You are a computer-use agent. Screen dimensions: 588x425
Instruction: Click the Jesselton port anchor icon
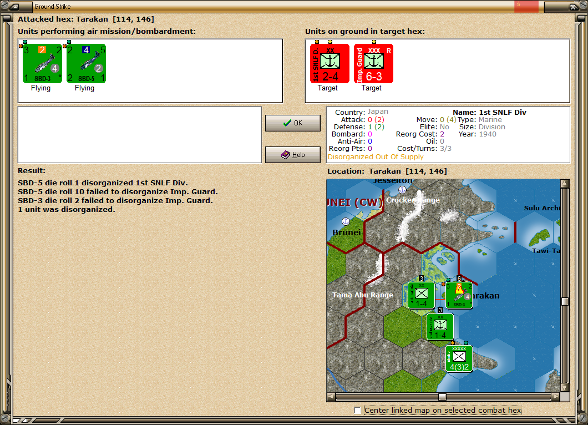click(x=402, y=189)
